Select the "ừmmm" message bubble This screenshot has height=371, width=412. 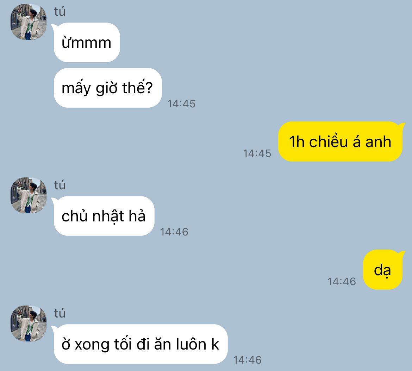click(87, 42)
